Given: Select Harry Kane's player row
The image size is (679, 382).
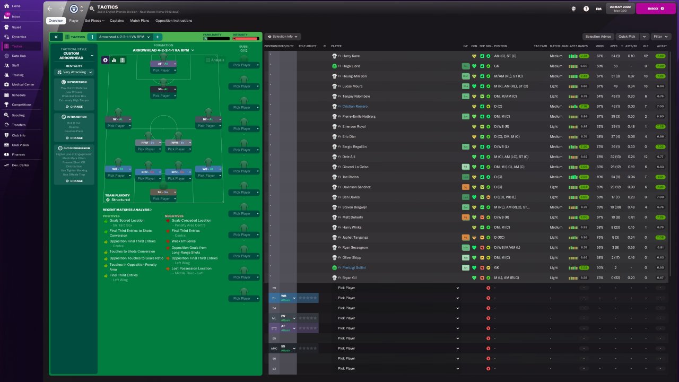Looking at the screenshot, I should coord(467,56).
